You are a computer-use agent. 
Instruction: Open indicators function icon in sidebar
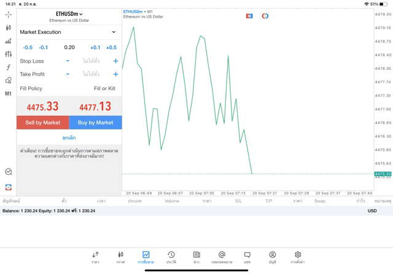coord(8,67)
